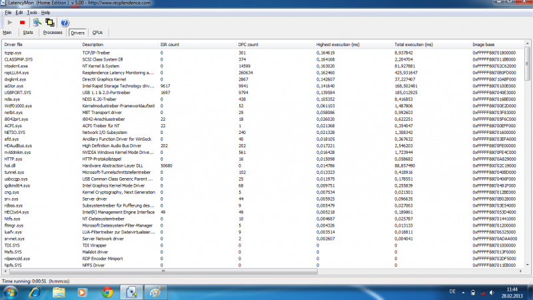The height and width of the screenshot is (300, 533).
Task: Start monitoring with the green play button
Action: 10,23
